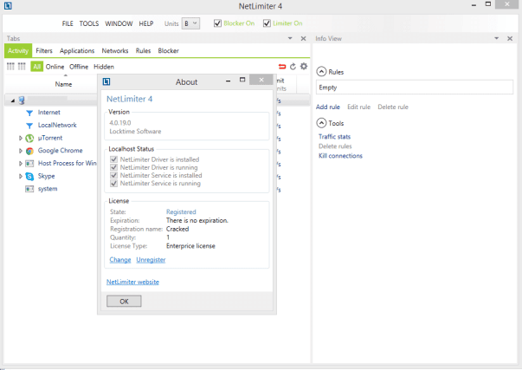
Task: Collapse the Rules section
Action: pyautogui.click(x=321, y=72)
